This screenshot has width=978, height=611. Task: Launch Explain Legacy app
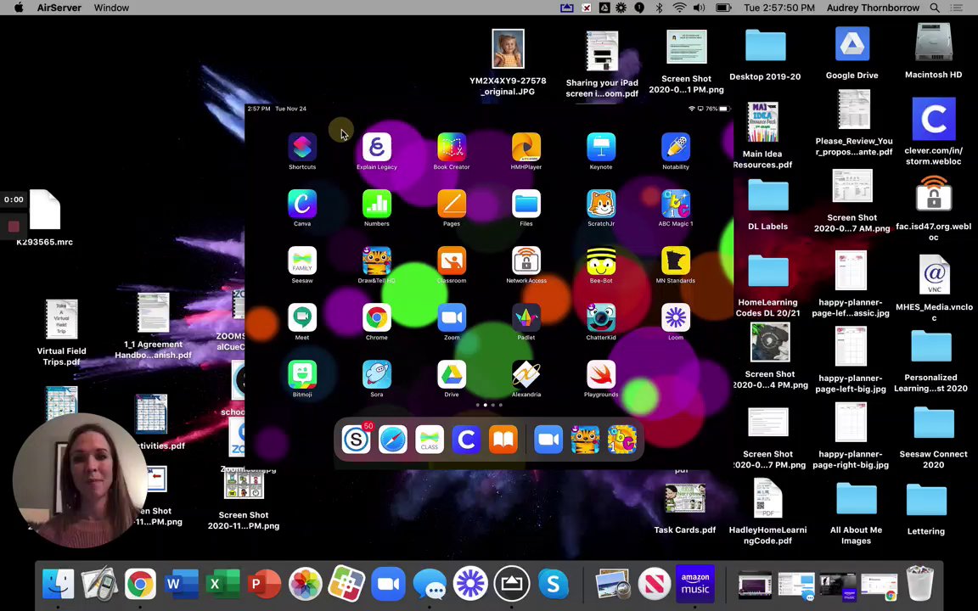click(x=377, y=147)
